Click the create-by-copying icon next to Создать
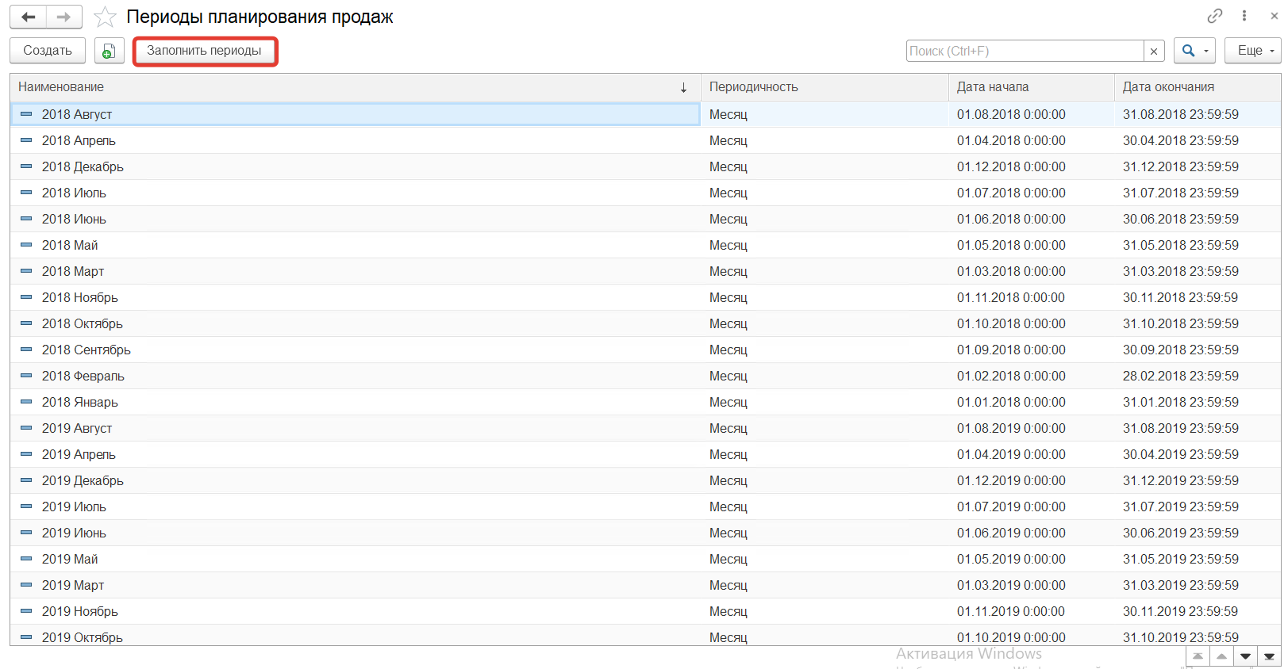The width and height of the screenshot is (1288, 669). (109, 51)
